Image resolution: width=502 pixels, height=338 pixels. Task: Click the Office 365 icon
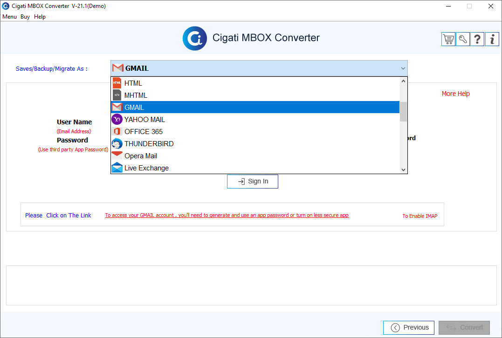pos(117,132)
